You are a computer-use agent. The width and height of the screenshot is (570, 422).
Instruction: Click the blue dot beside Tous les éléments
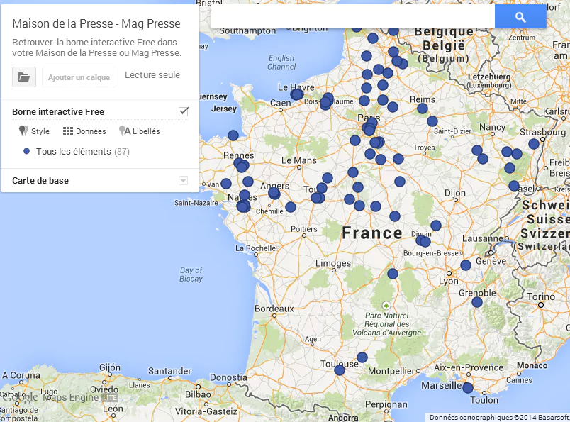(26, 151)
